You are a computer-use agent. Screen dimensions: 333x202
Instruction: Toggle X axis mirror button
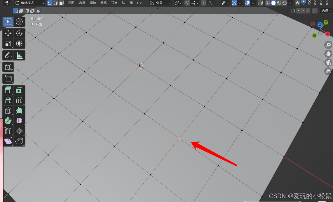pos(299,11)
